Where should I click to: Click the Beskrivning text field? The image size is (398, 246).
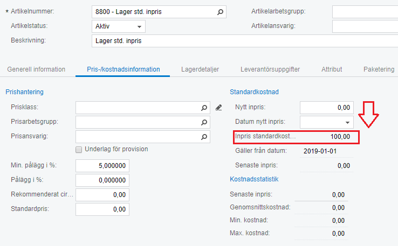coord(243,41)
